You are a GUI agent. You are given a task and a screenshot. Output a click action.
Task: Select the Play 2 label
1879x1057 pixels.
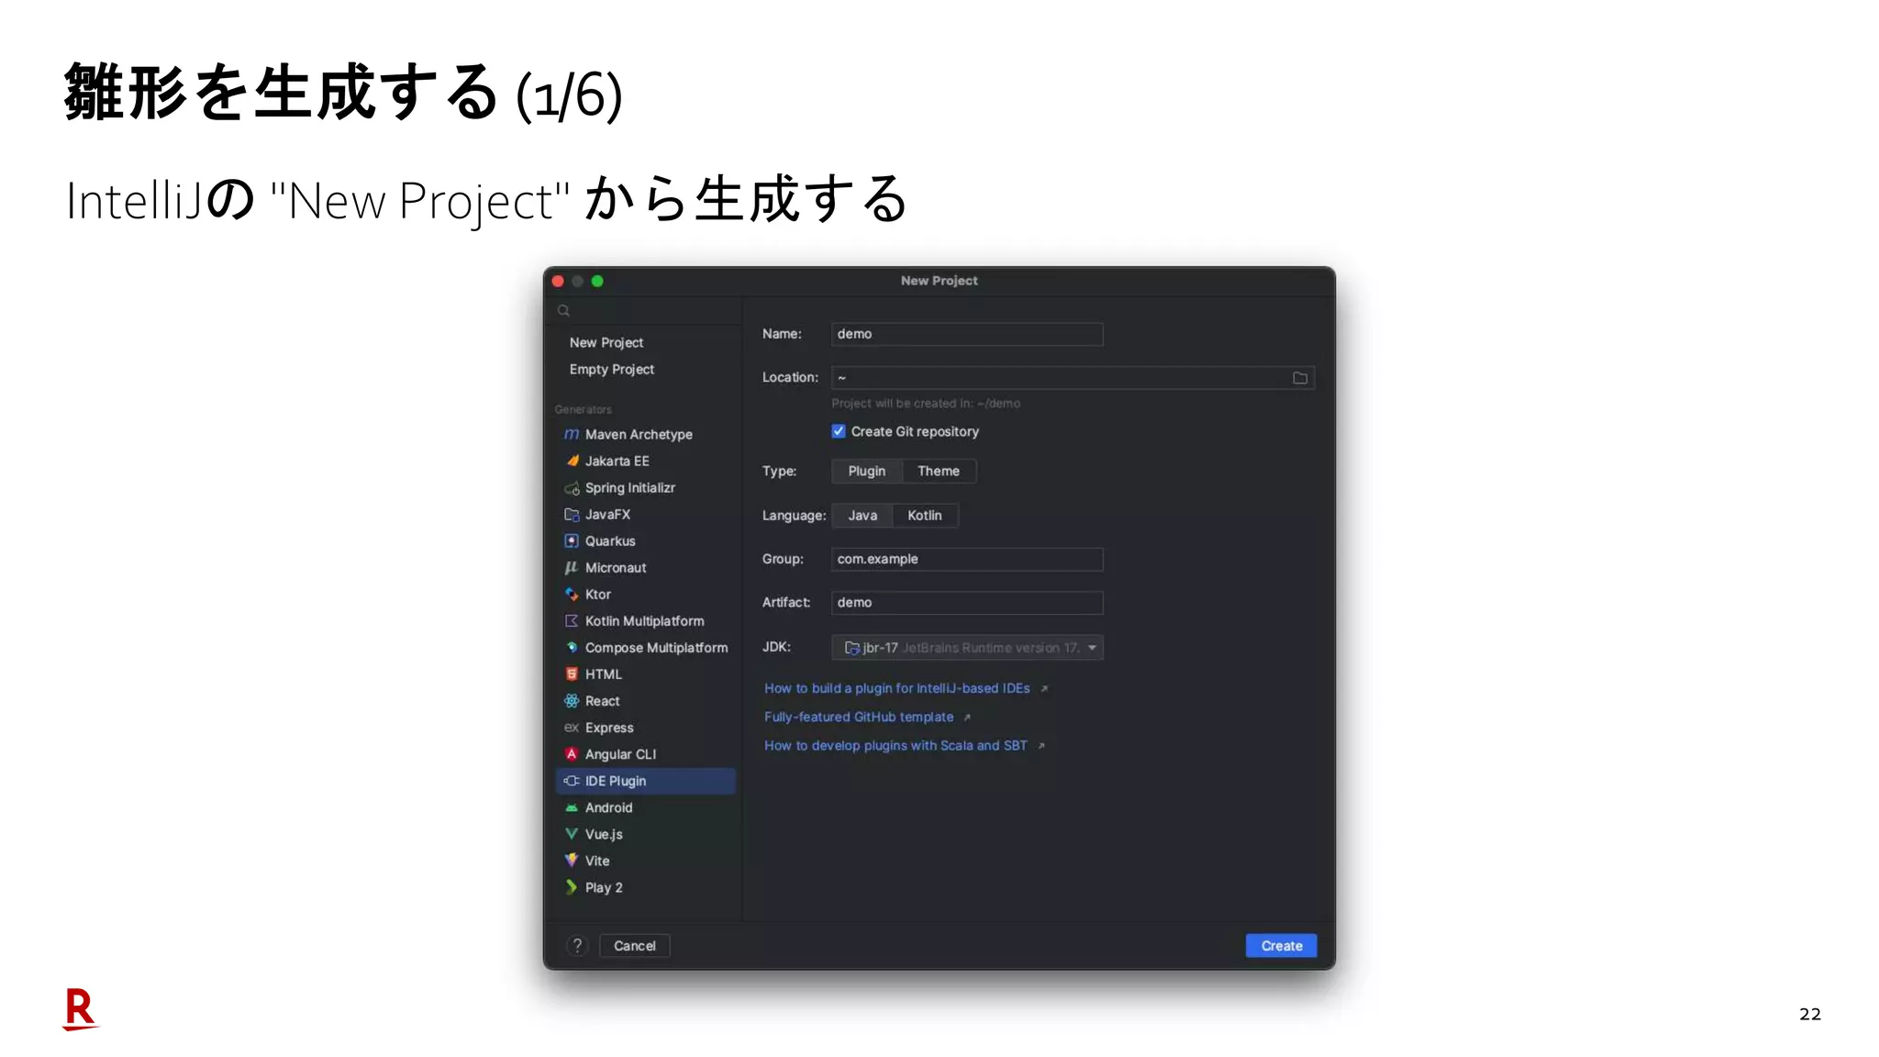click(x=604, y=887)
